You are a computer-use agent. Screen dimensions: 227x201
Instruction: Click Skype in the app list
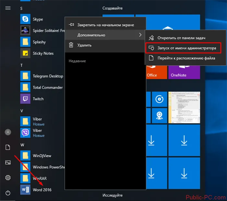tap(38, 19)
